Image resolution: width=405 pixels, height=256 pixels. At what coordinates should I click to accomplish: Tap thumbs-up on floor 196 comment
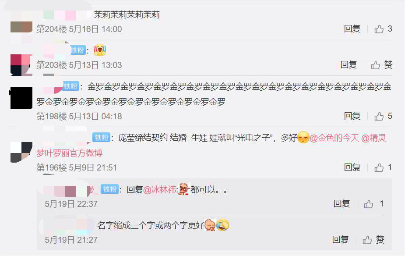pos(379,167)
